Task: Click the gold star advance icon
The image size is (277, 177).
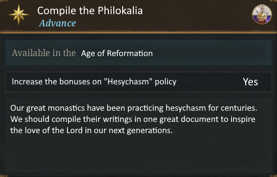Action: pyautogui.click(x=19, y=15)
